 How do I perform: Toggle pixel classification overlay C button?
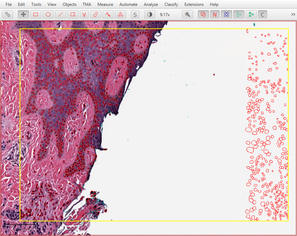pyautogui.click(x=263, y=14)
